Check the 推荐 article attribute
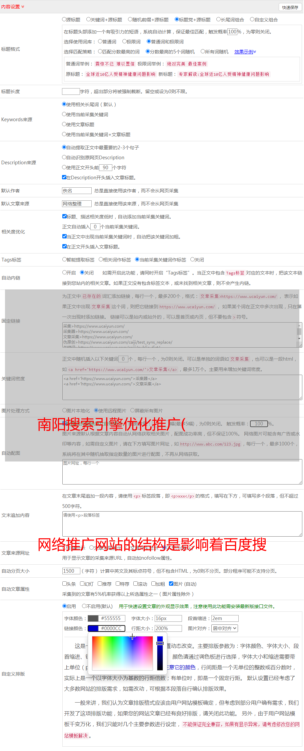The image size is (304, 751). click(100, 584)
